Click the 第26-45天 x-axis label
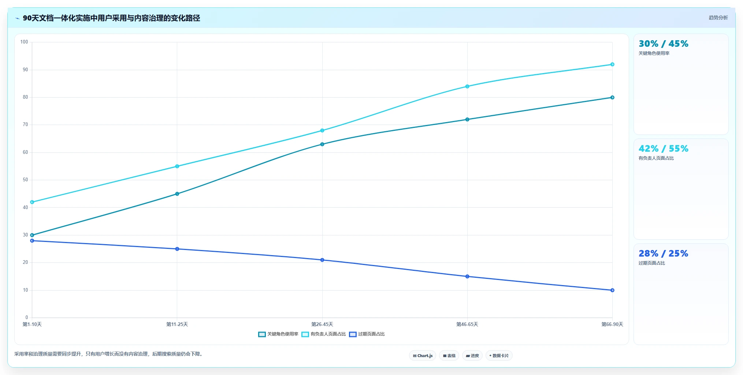 (x=322, y=325)
